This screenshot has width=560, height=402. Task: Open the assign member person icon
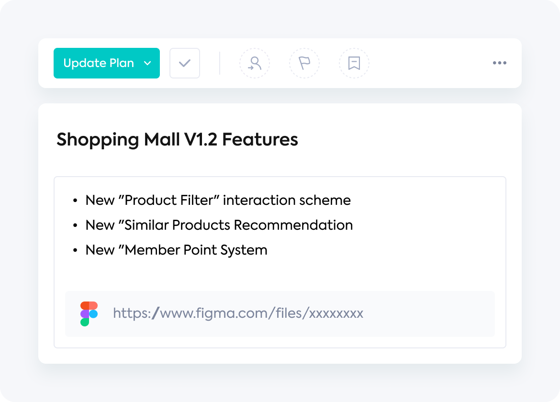click(255, 63)
